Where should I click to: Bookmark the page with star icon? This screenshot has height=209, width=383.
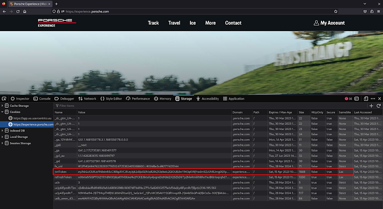[x=336, y=12]
